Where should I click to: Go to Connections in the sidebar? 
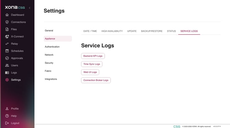tap(19, 22)
